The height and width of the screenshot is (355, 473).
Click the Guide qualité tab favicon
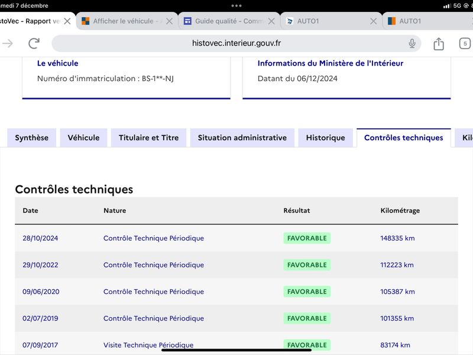pos(187,21)
